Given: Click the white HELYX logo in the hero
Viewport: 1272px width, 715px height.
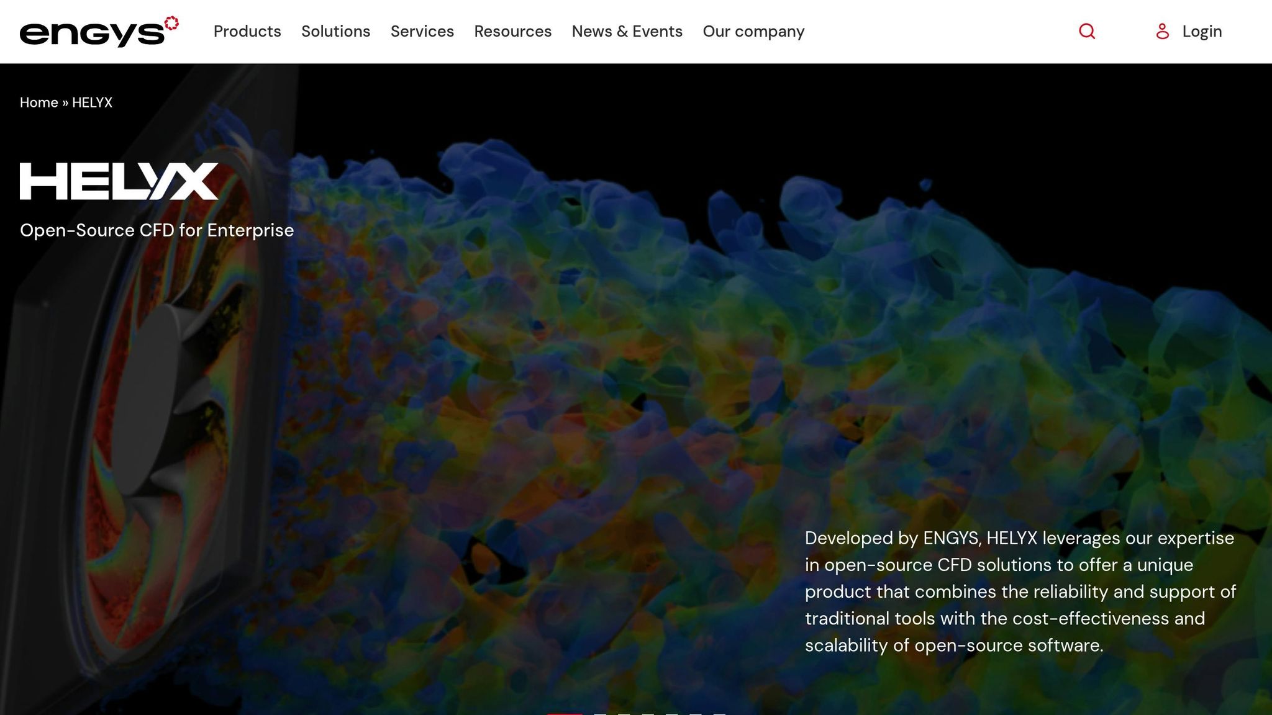Looking at the screenshot, I should point(119,181).
